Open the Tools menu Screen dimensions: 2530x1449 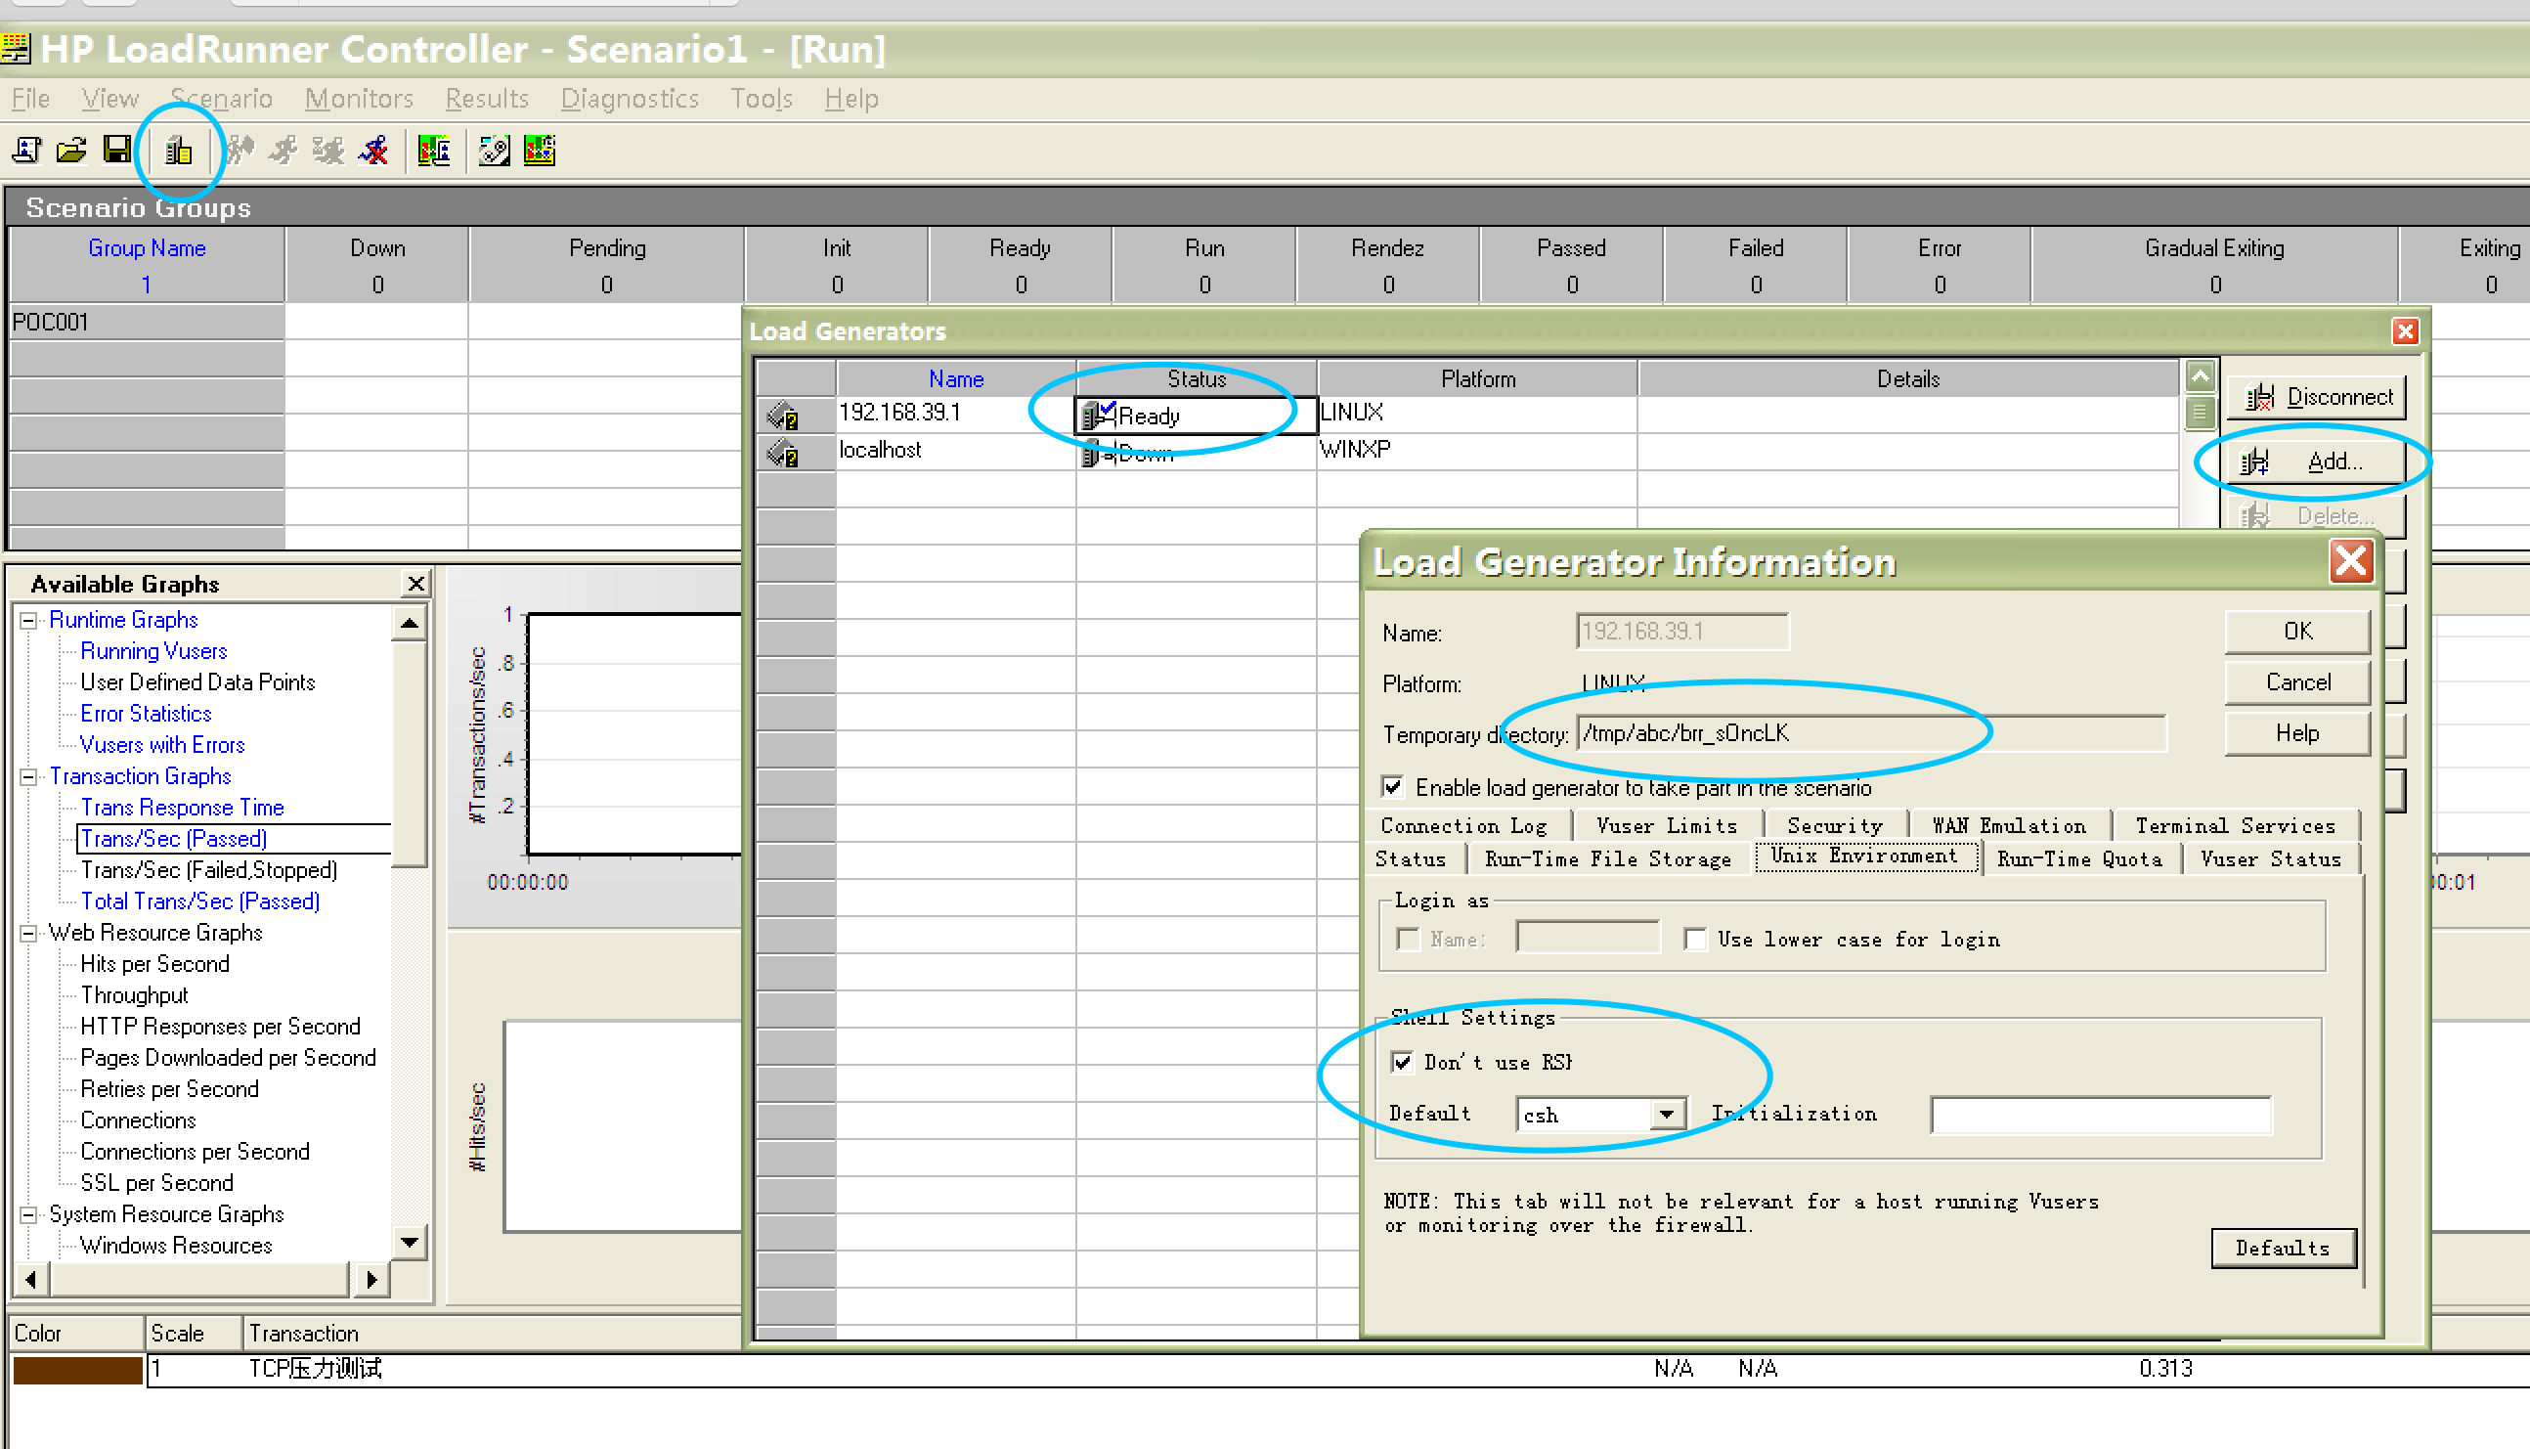[763, 99]
